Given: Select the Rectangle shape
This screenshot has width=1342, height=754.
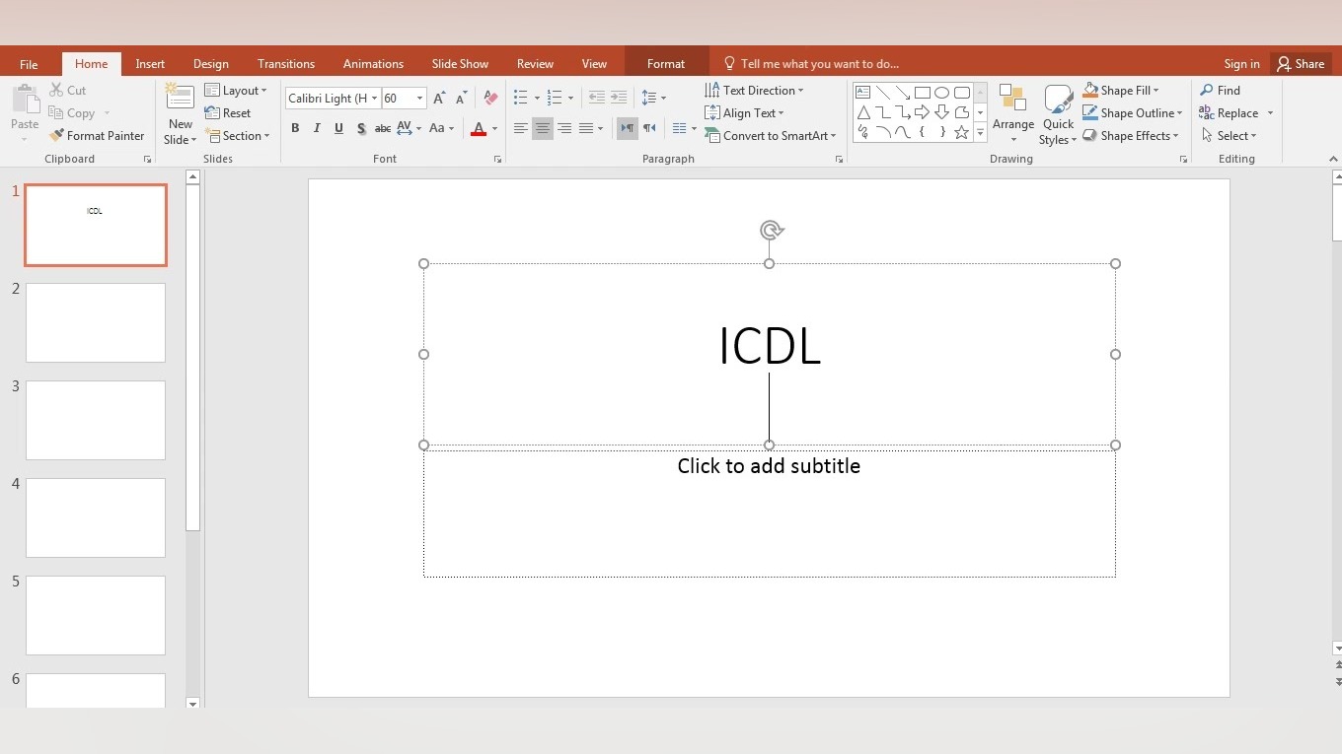Looking at the screenshot, I should pyautogui.click(x=923, y=93).
